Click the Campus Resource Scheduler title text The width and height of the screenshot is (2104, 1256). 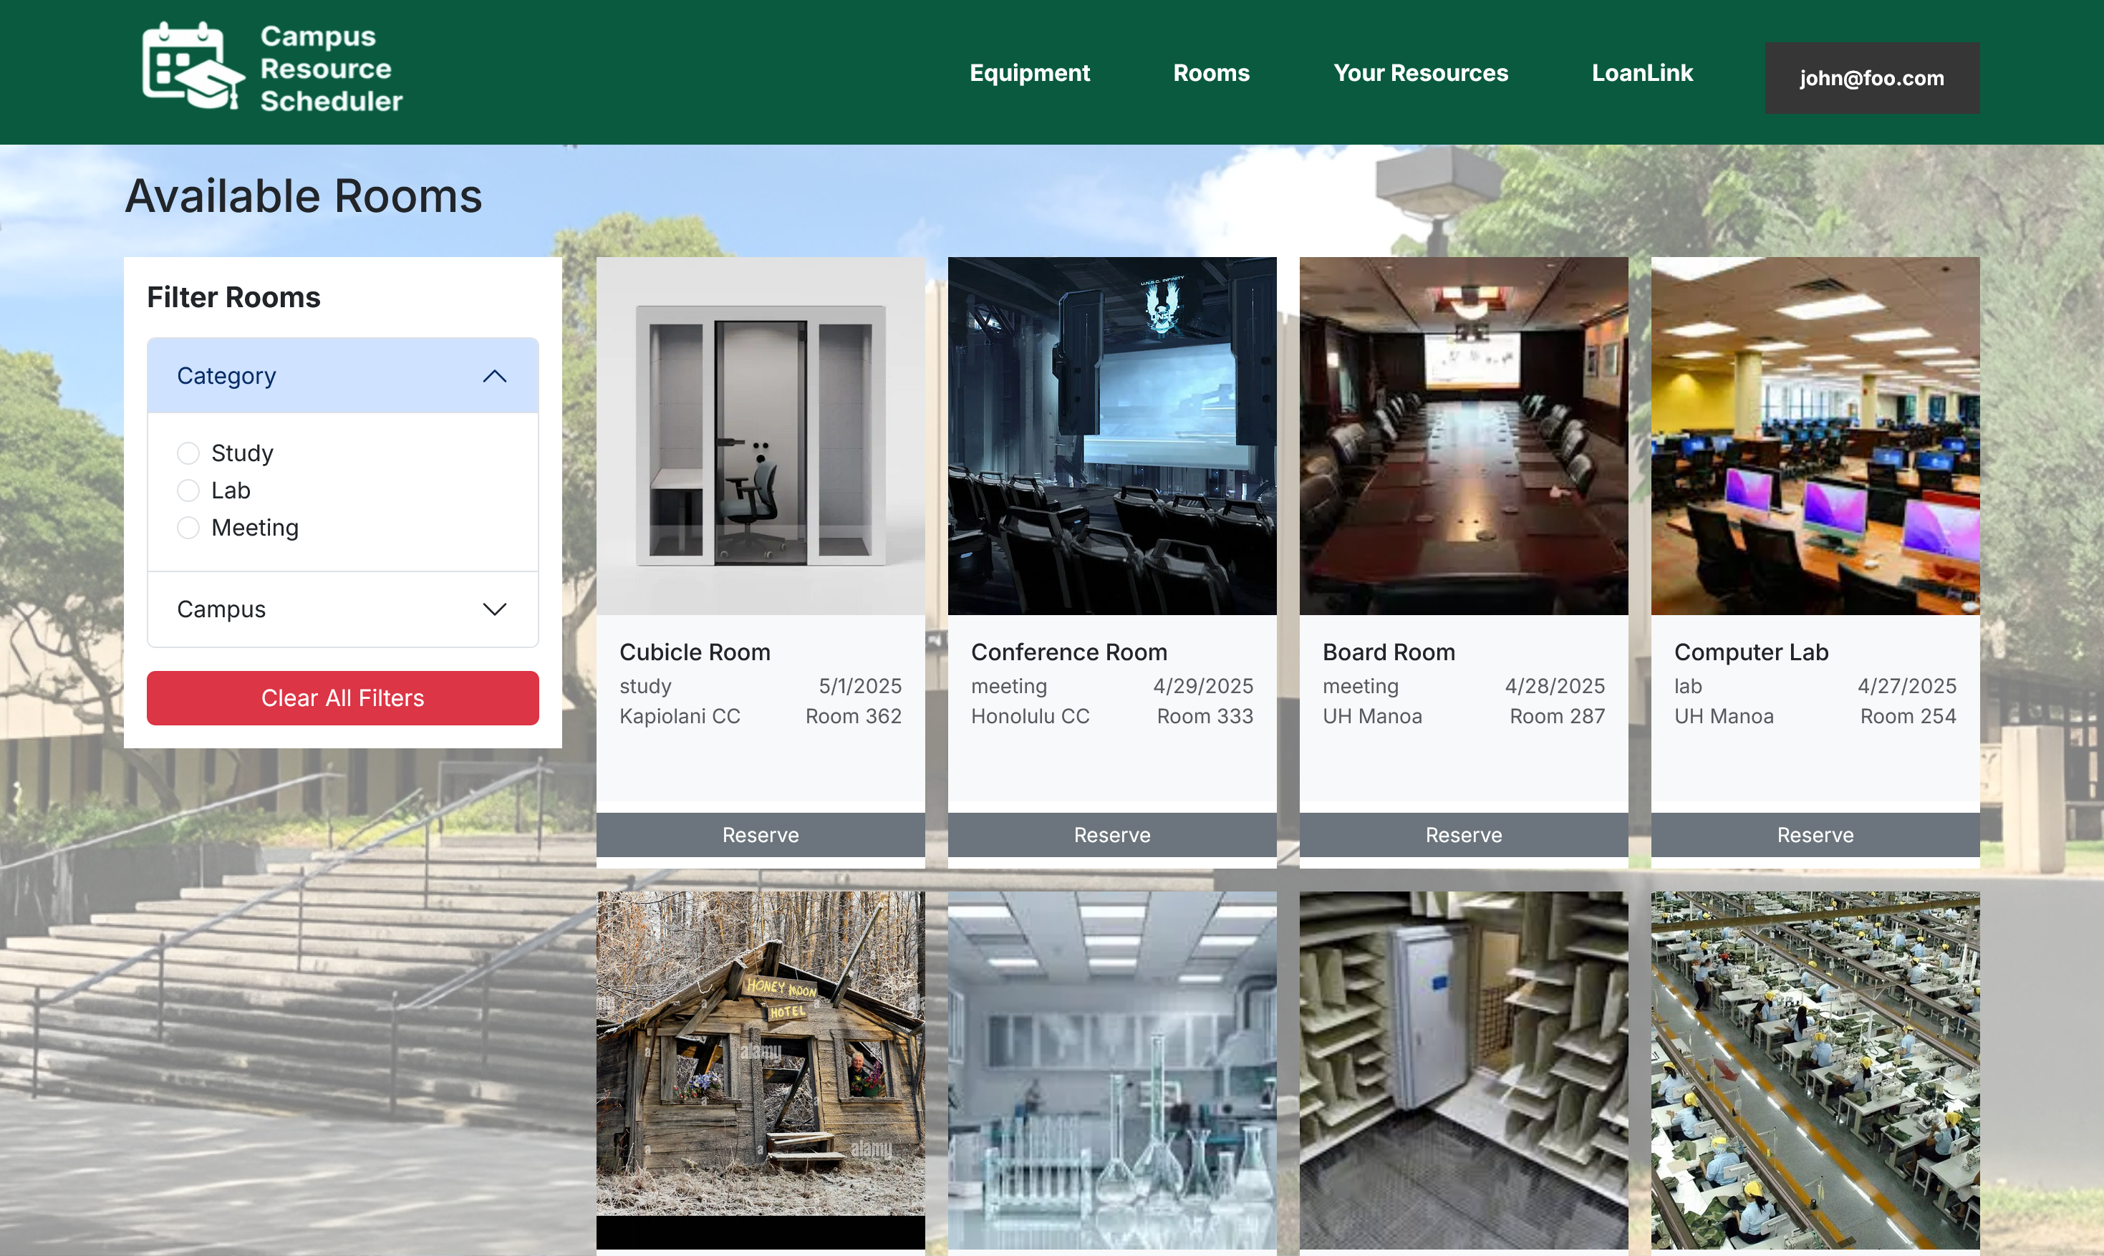330,69
